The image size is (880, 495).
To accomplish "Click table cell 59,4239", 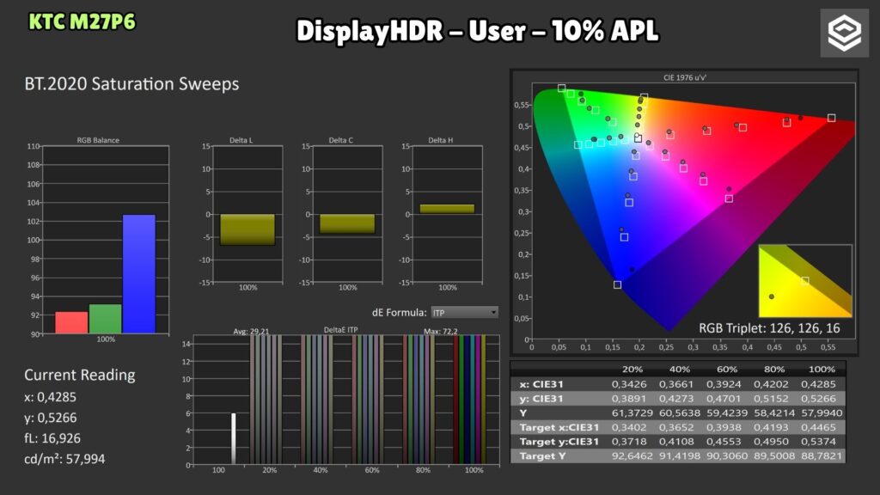I will tap(727, 413).
